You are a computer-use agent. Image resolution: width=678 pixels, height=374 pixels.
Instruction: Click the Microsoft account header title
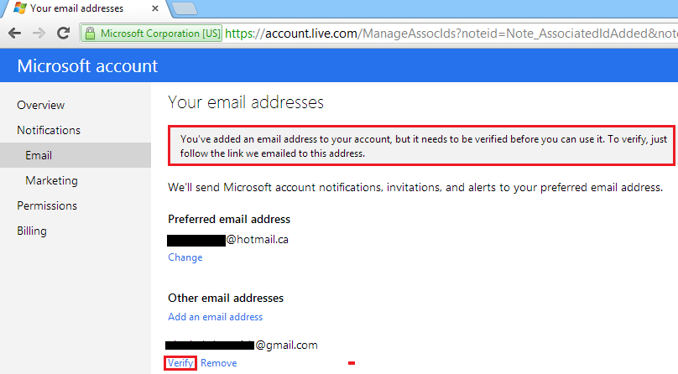pos(87,66)
